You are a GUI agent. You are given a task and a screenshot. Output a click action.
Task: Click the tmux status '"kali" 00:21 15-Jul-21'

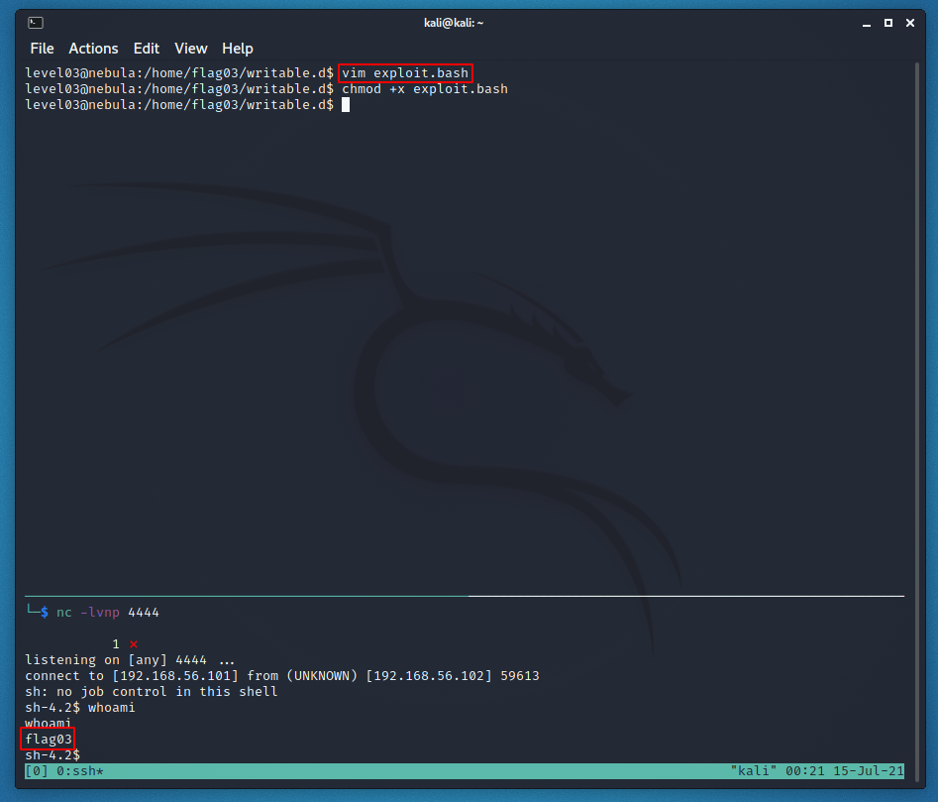[817, 771]
